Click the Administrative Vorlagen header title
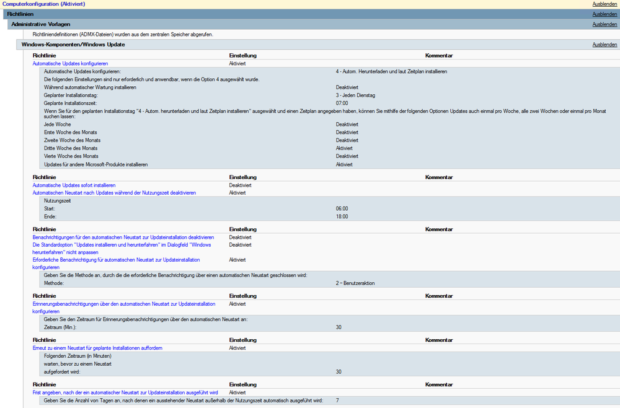The height and width of the screenshot is (408, 620). click(41, 24)
